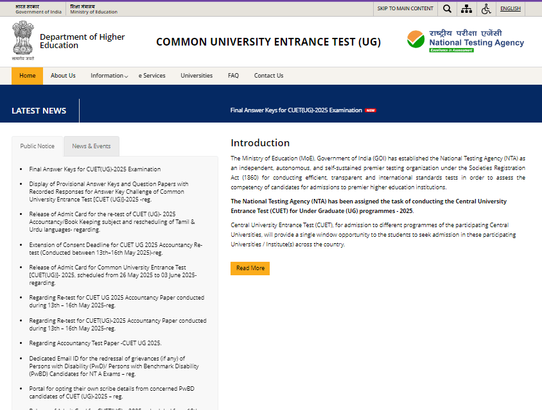The image size is (542, 410).
Task: Click the sitemap icon in the top bar
Action: (467, 8)
